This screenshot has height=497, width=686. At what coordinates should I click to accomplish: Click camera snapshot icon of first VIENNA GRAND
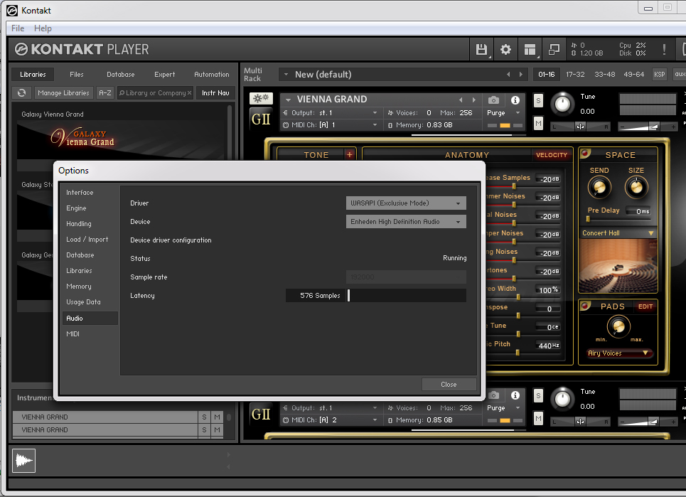pyautogui.click(x=493, y=100)
